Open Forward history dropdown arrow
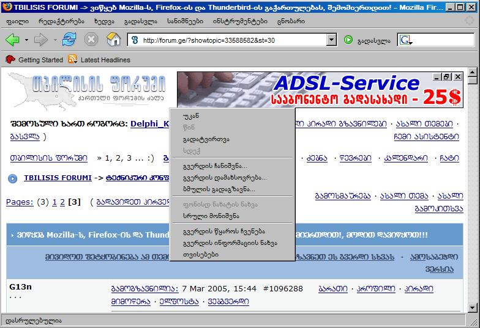 [x=55, y=40]
